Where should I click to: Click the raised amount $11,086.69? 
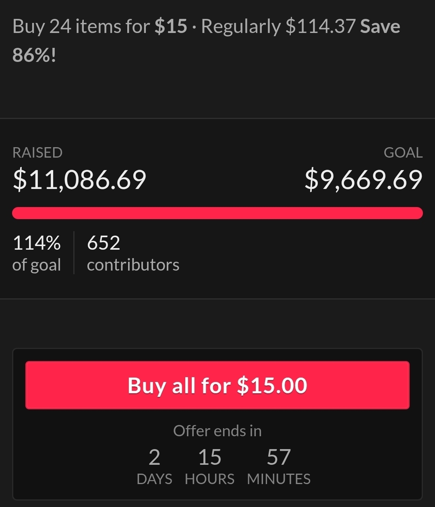79,180
